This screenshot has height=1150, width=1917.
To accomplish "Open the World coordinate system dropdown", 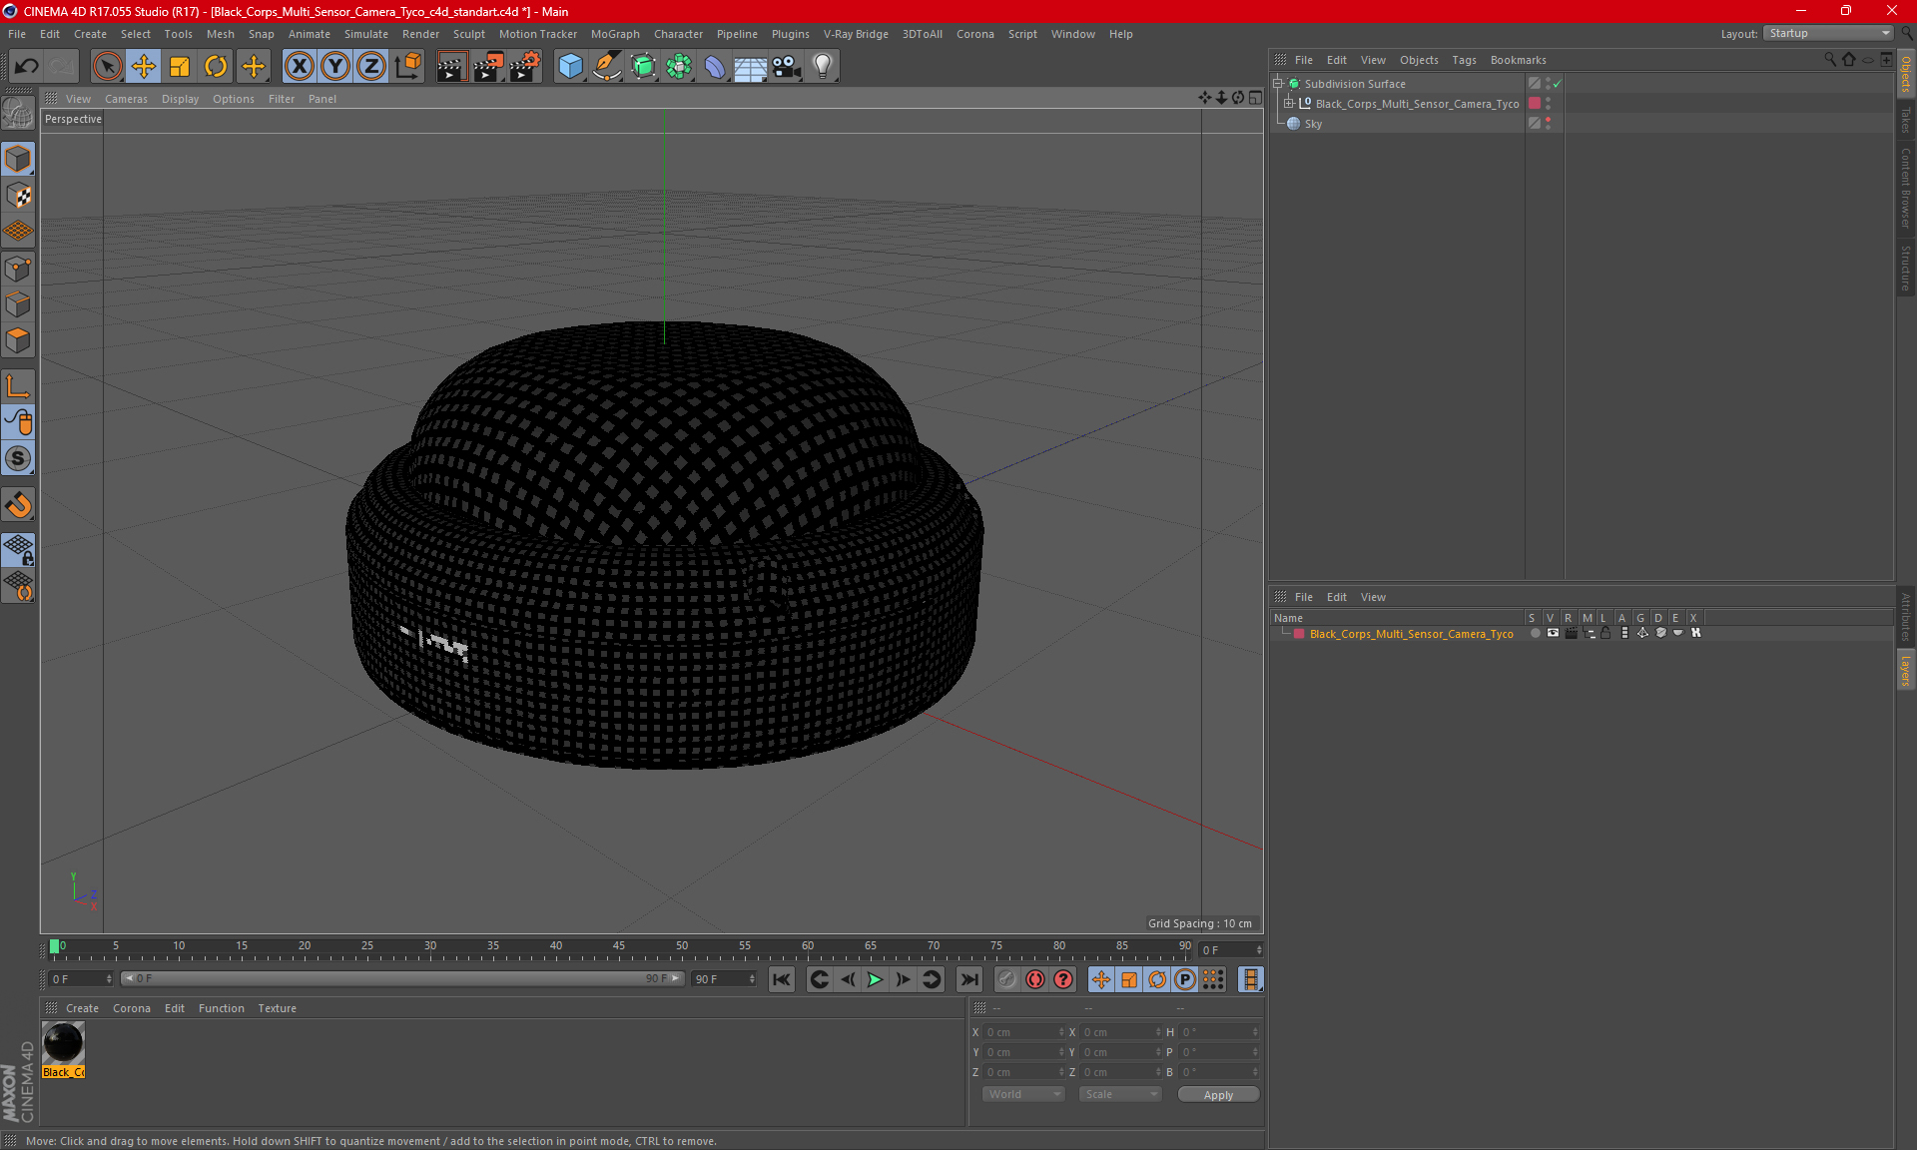I will click(x=1023, y=1094).
